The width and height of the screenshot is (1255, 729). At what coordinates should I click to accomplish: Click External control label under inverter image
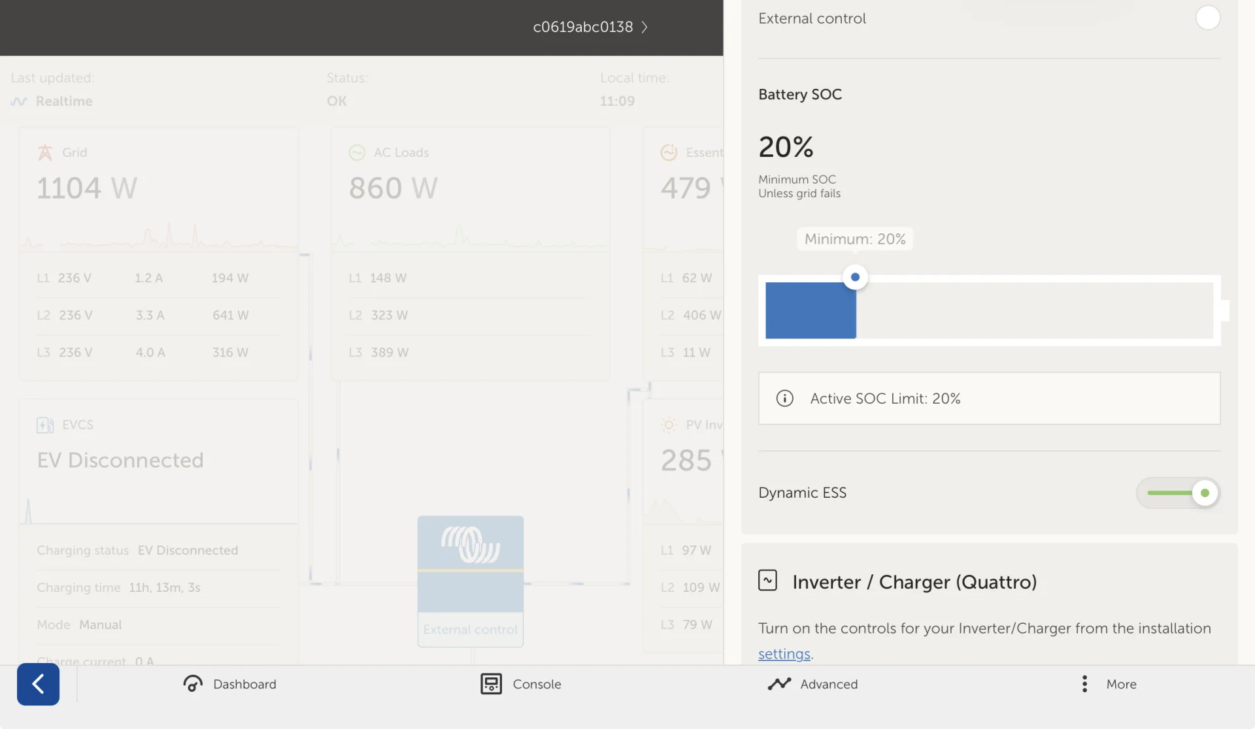(471, 630)
